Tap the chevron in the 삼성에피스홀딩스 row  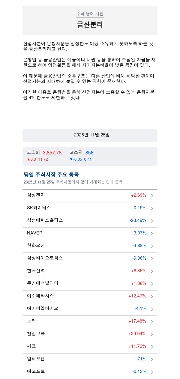[x=152, y=221]
